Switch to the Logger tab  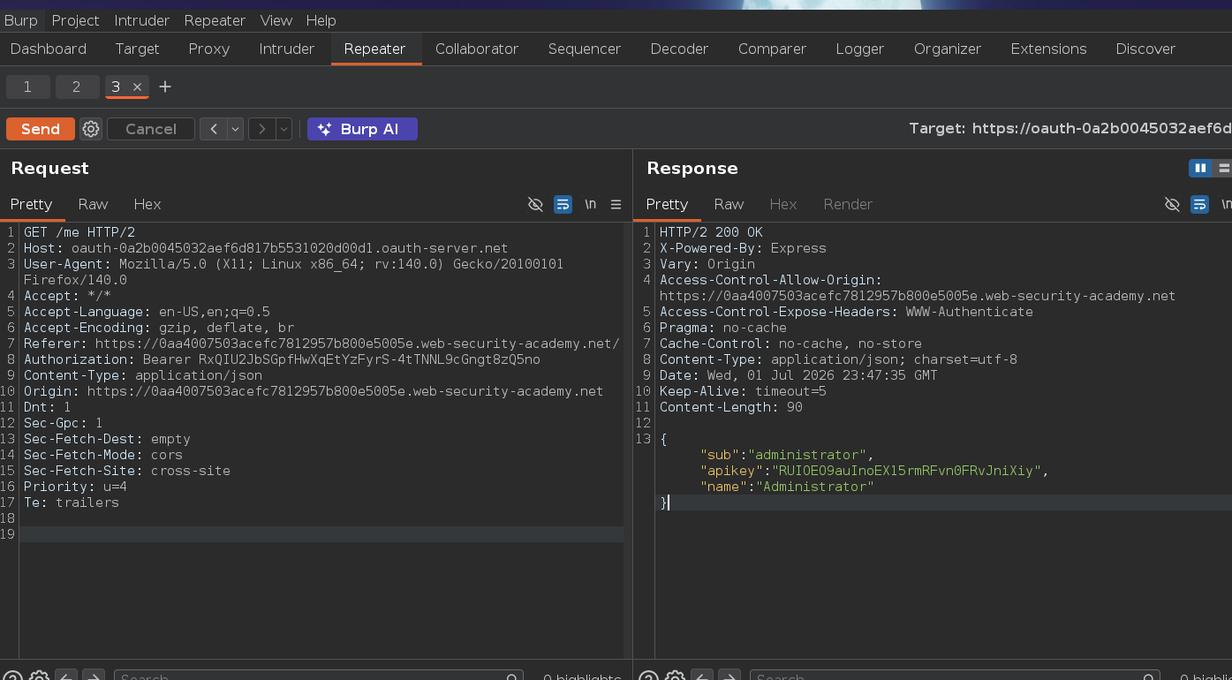860,49
